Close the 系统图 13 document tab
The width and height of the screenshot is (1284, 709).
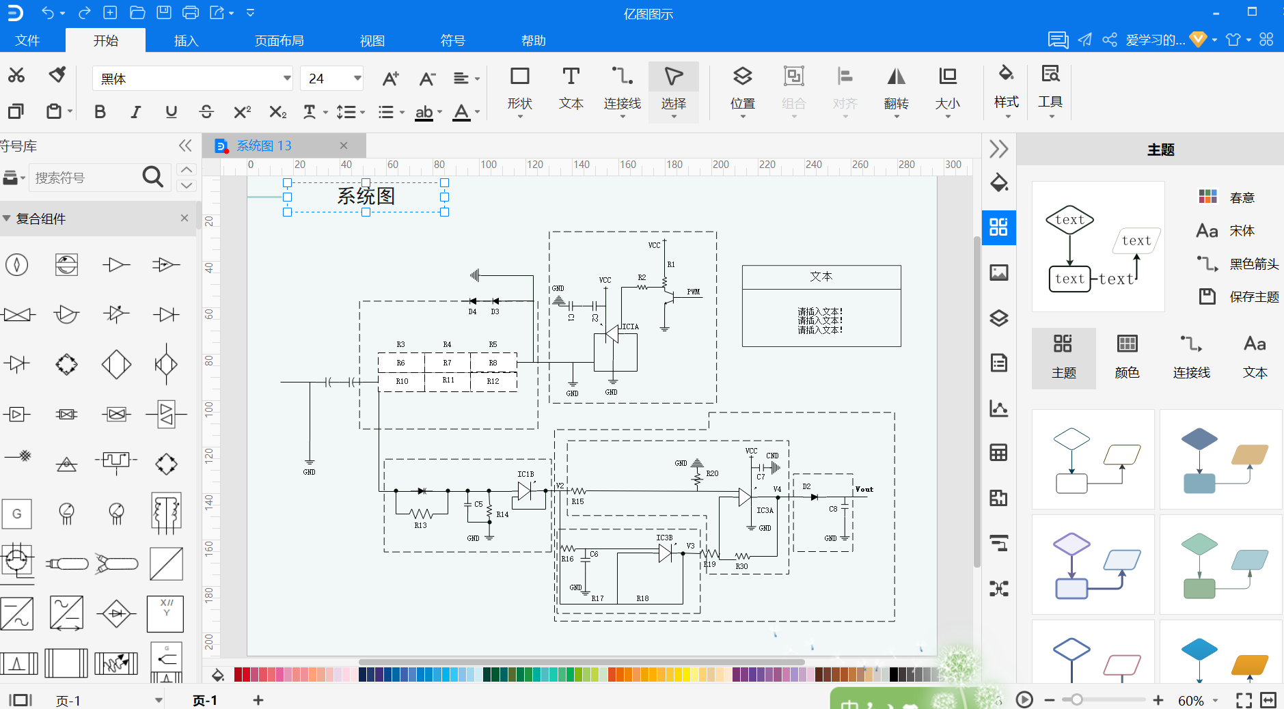tap(344, 145)
